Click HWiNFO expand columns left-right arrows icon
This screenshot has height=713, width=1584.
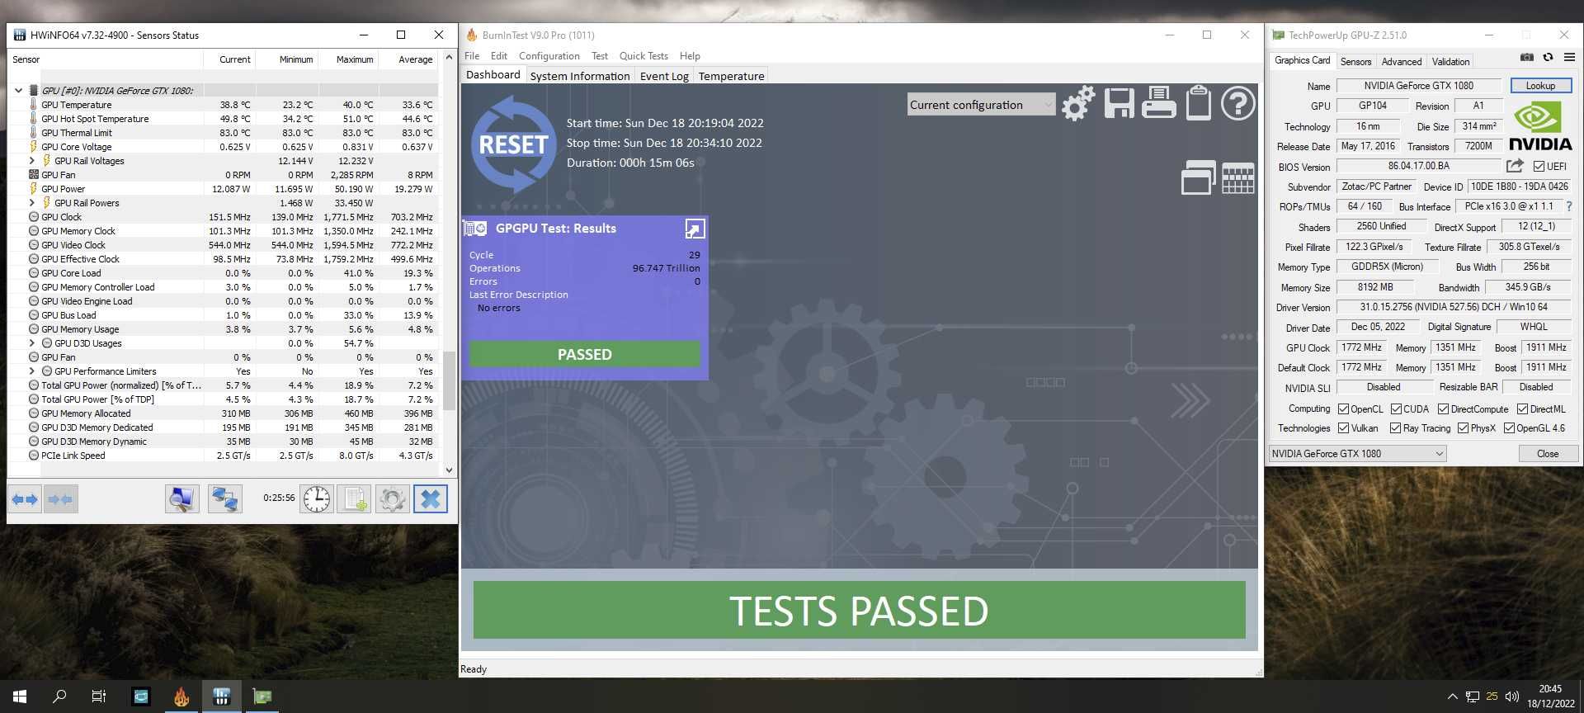(x=25, y=499)
